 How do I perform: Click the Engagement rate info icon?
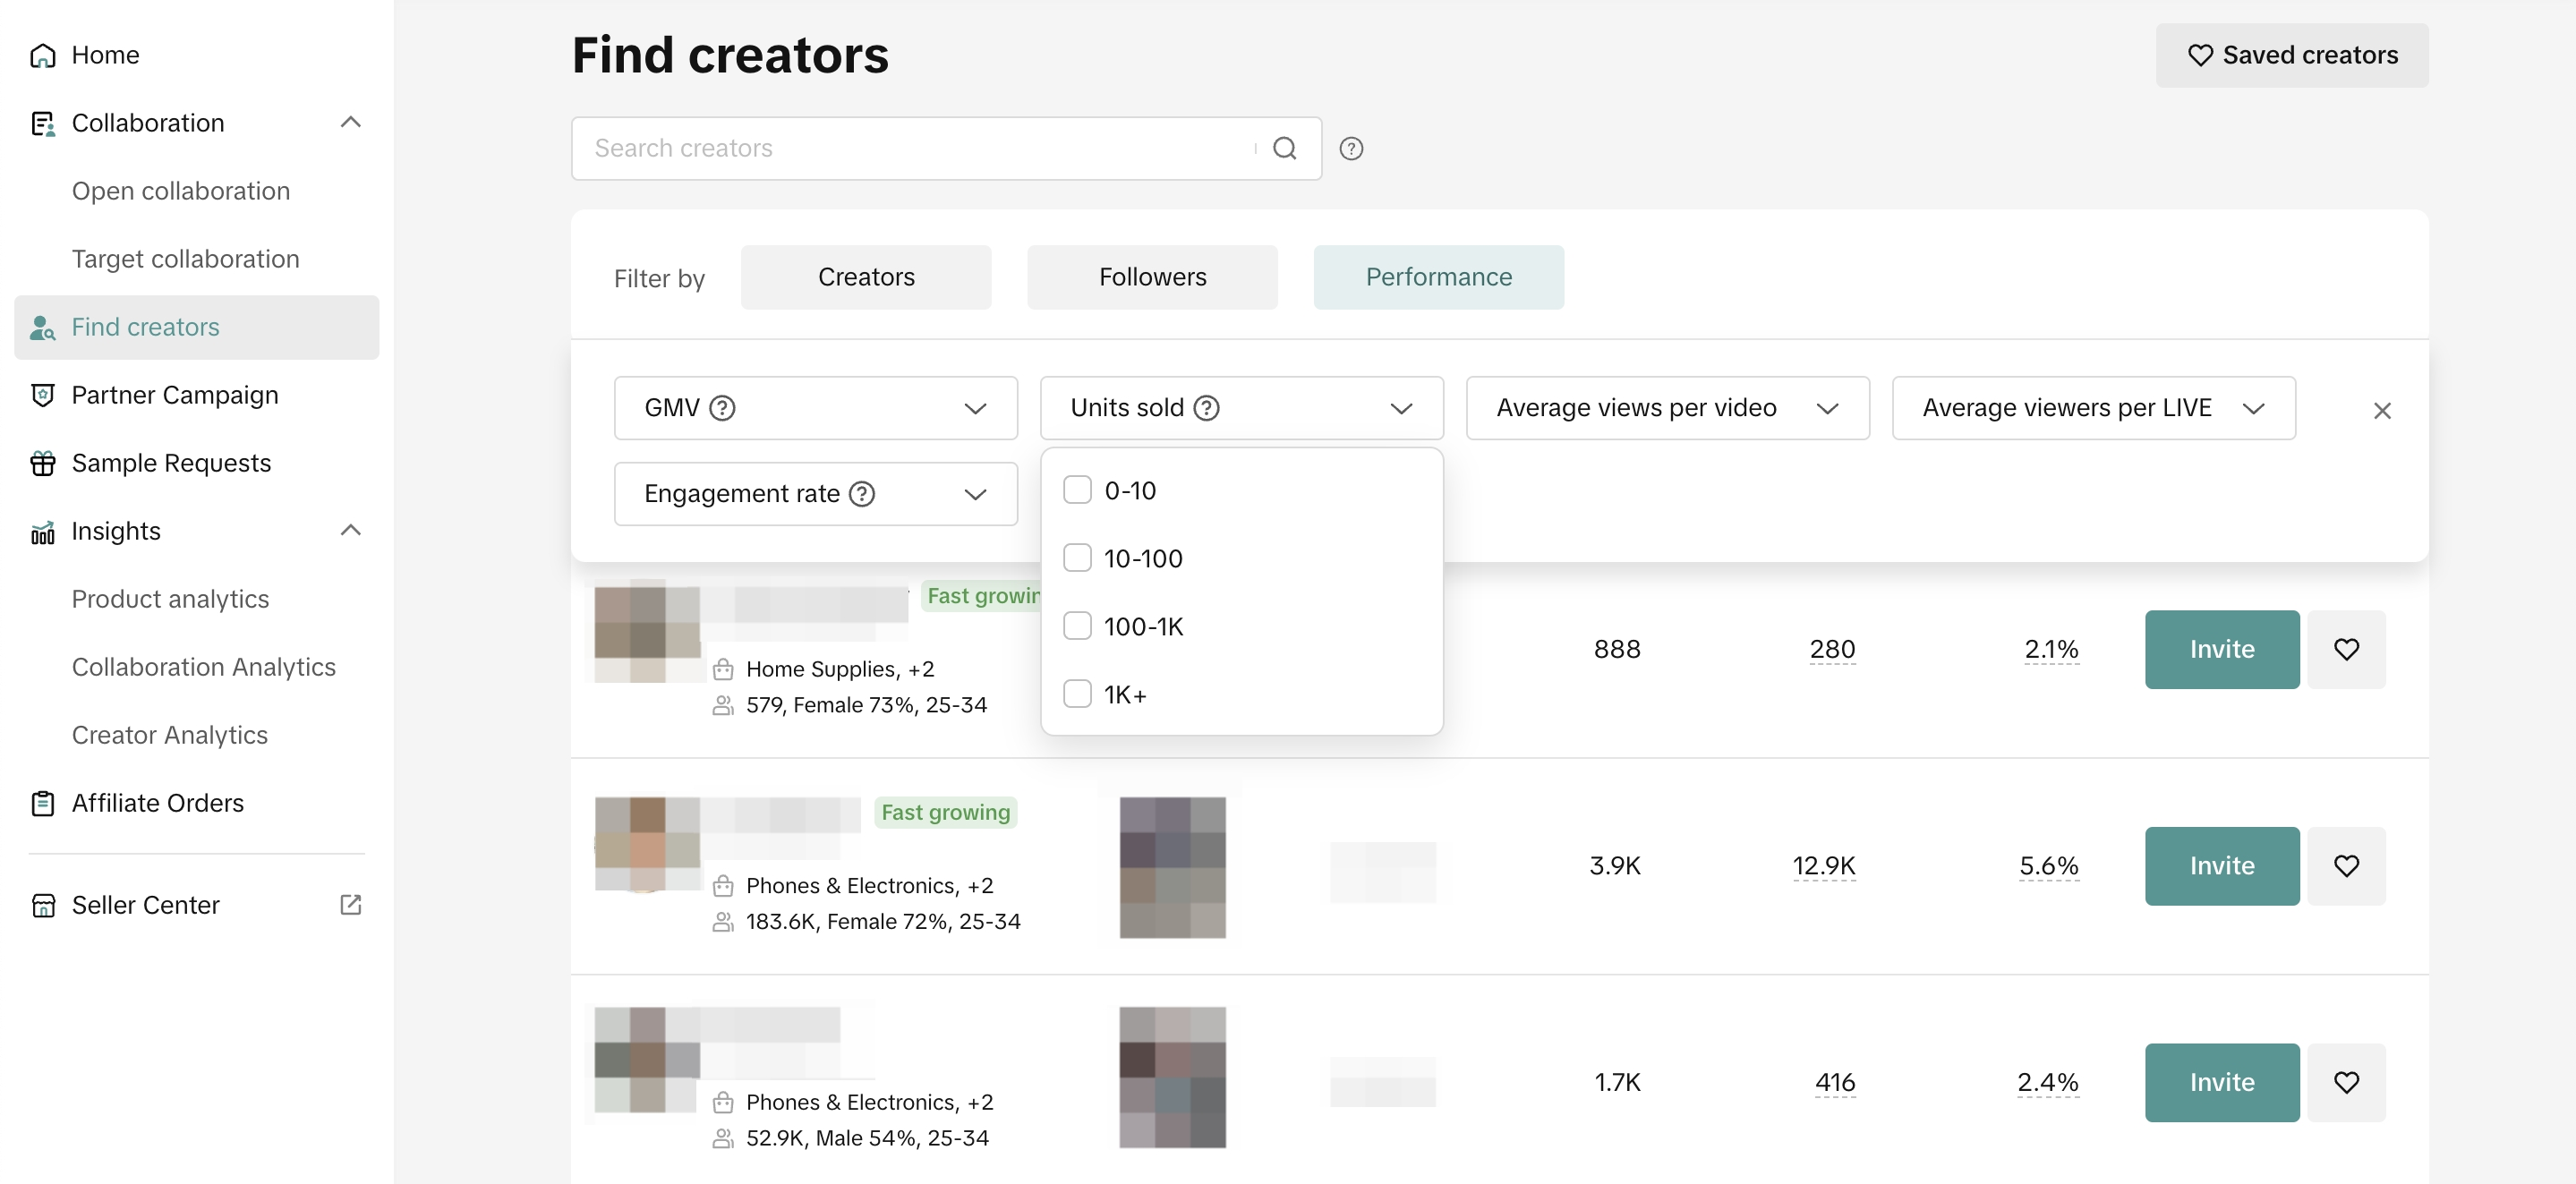861,494
